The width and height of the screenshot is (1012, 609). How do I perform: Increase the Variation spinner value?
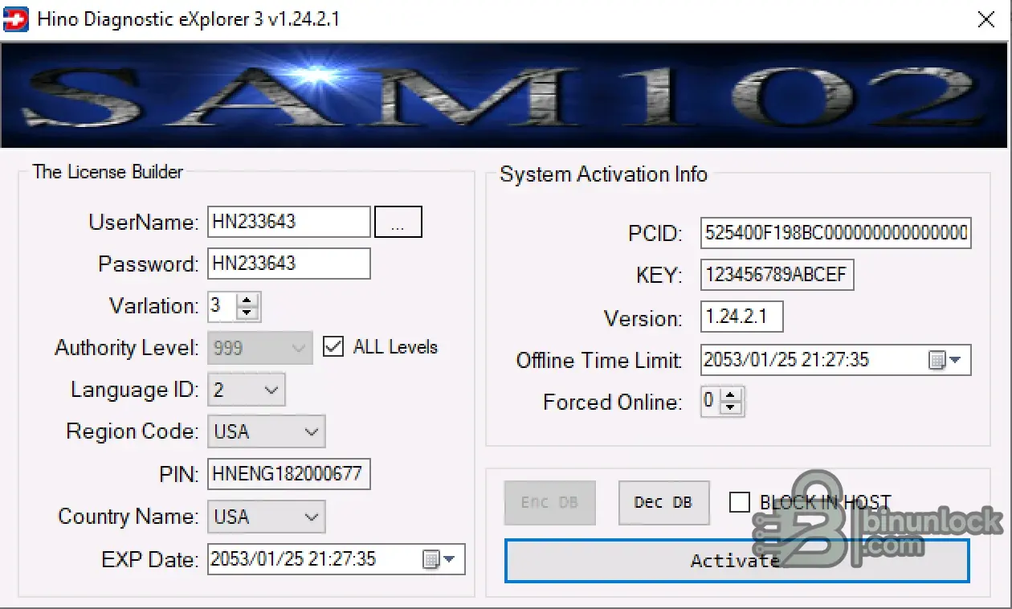tap(248, 300)
